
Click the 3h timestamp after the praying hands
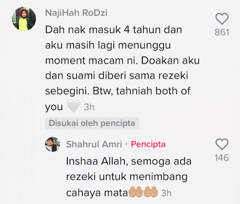point(166,193)
